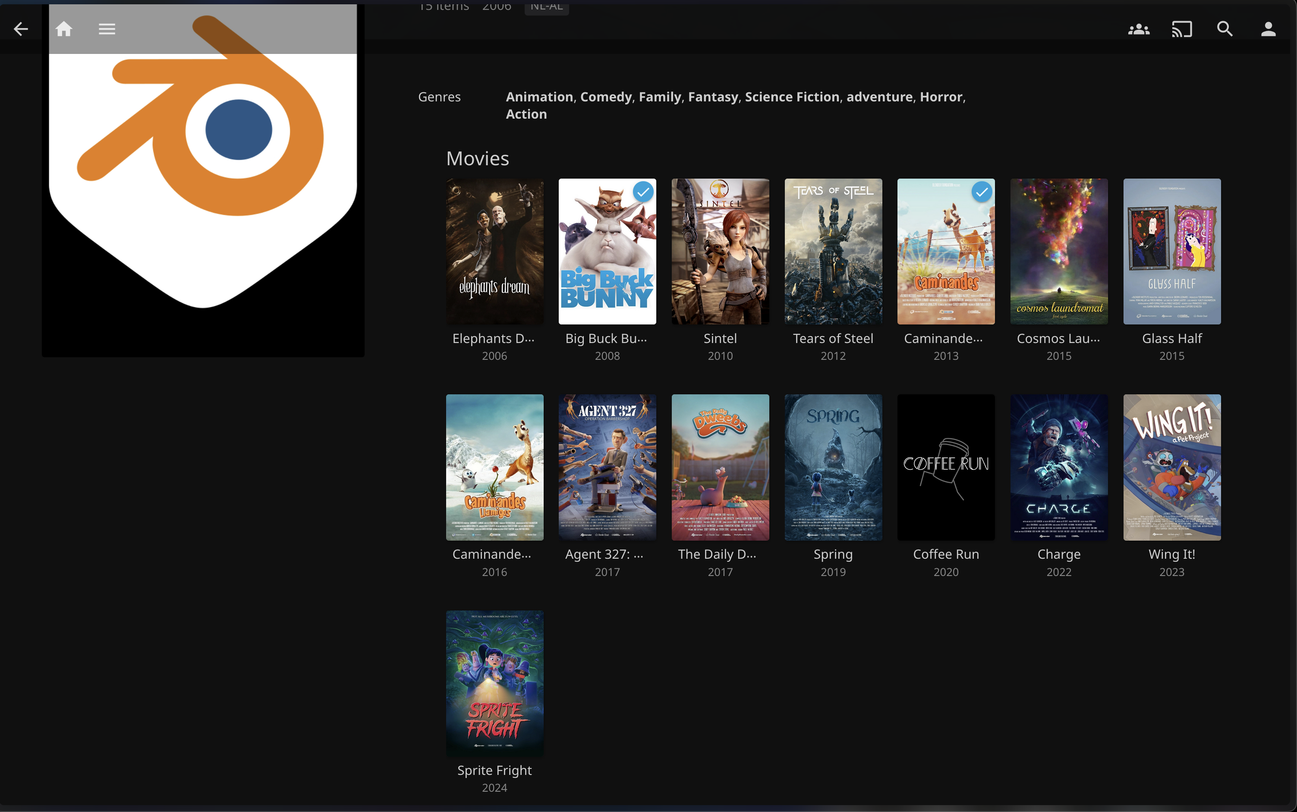Select the Horror genre link
1297x812 pixels.
click(x=941, y=97)
